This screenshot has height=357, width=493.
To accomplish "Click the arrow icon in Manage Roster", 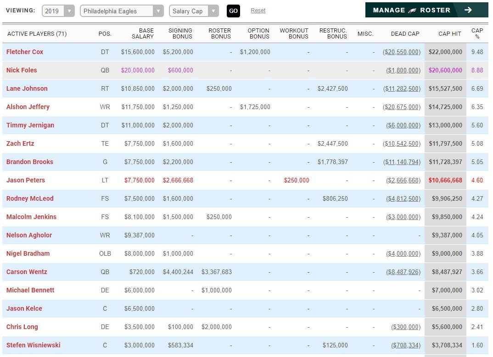I will pyautogui.click(x=468, y=10).
